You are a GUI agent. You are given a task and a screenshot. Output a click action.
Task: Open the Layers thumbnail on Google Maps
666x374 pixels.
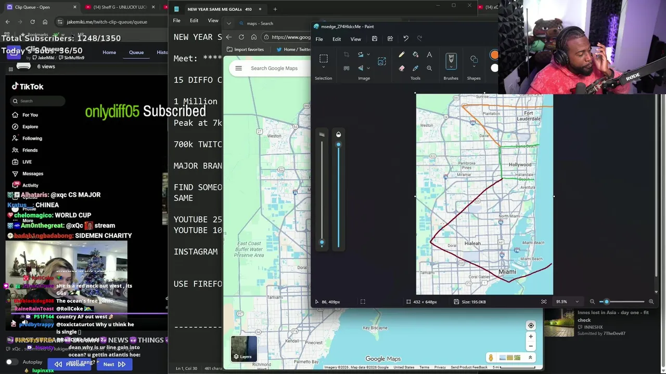coord(244,349)
